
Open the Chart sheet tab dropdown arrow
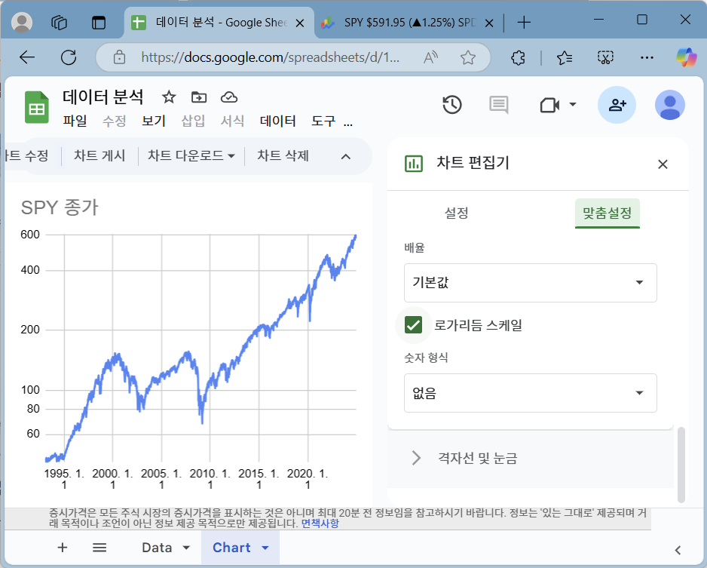click(265, 548)
